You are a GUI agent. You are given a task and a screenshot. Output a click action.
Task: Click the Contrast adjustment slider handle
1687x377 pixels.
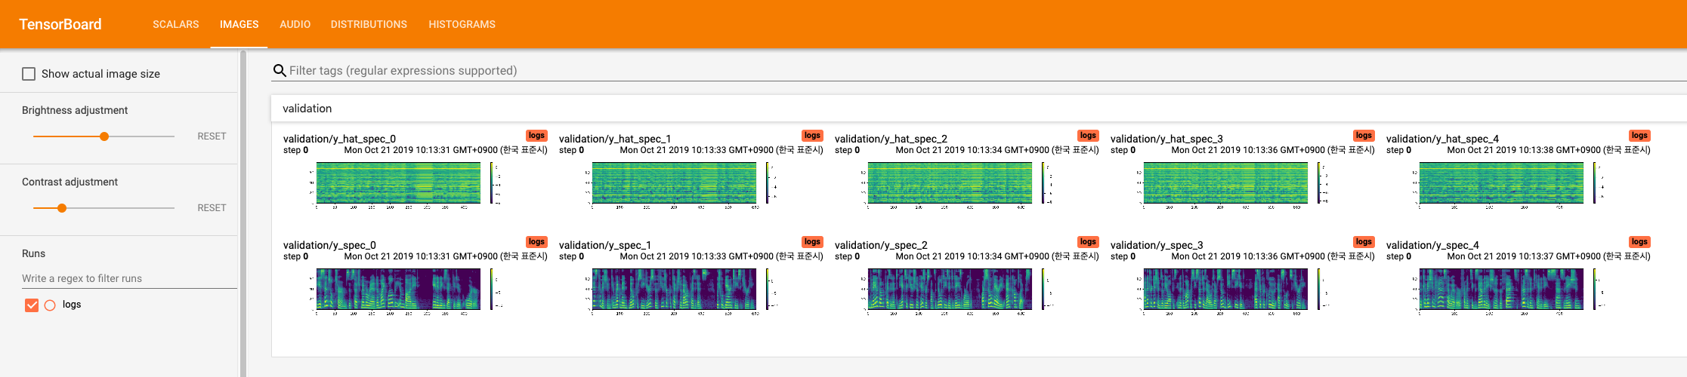[x=62, y=208]
